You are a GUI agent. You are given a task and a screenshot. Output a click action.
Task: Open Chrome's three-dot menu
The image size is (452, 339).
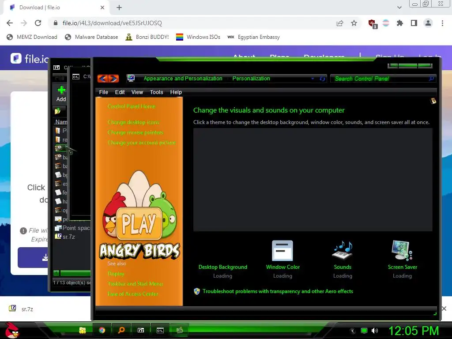[442, 23]
